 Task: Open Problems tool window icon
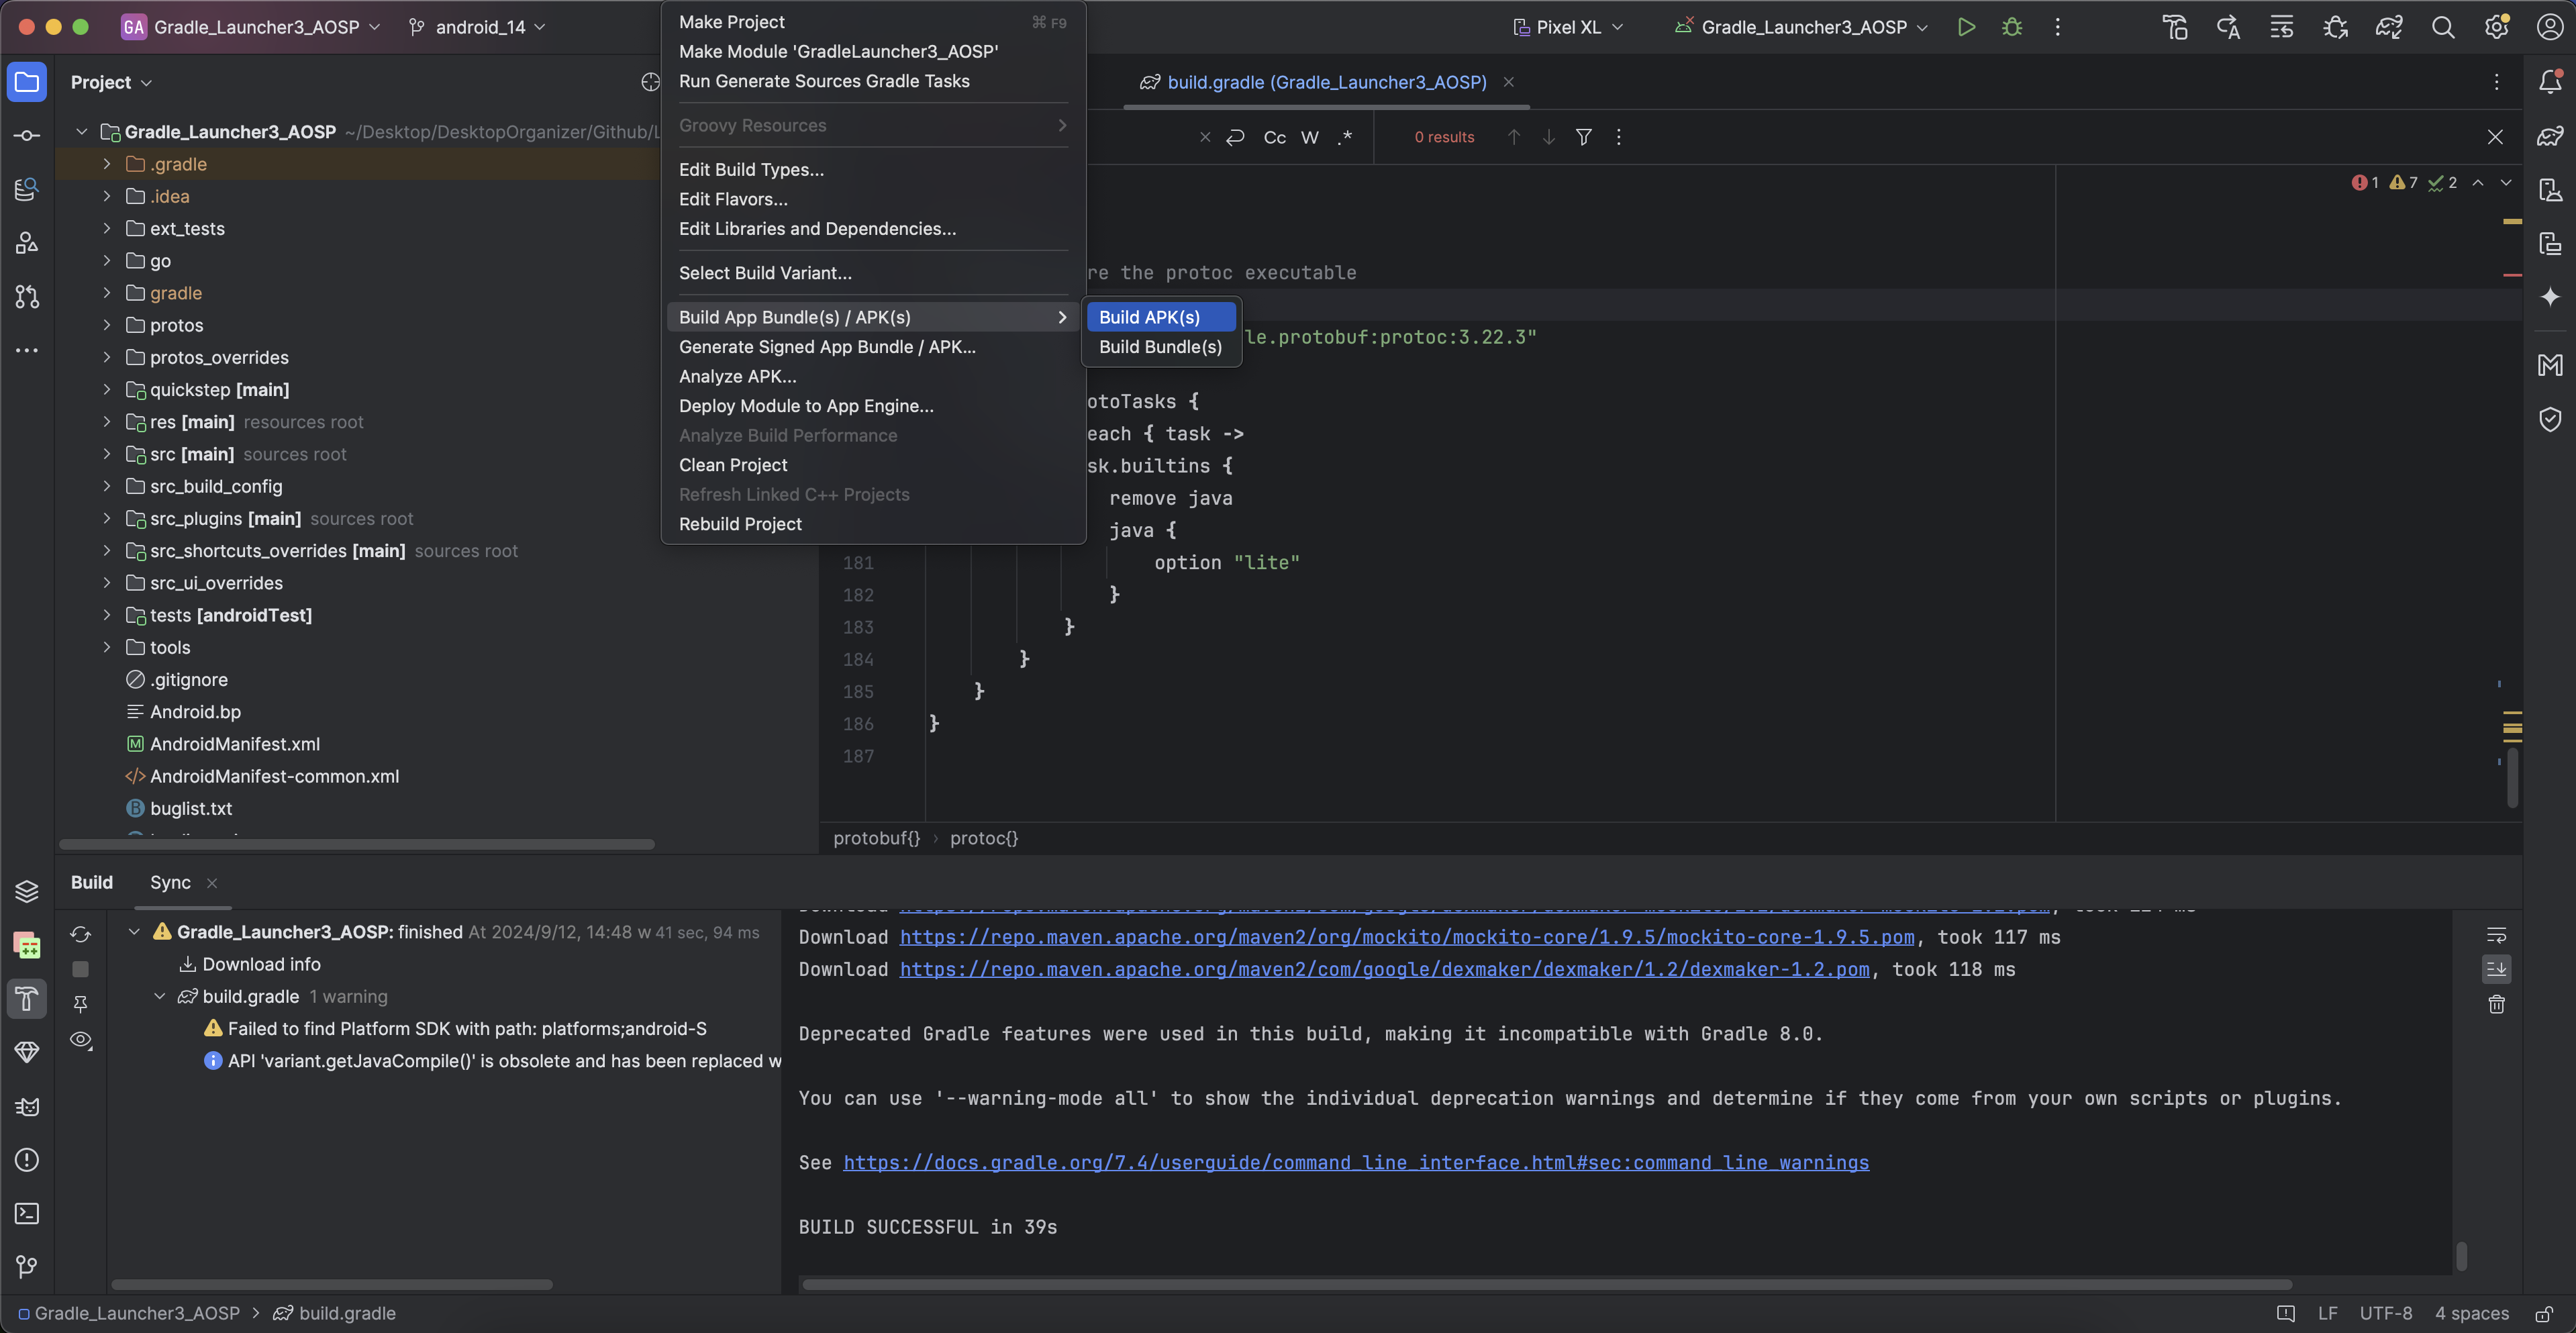click(x=27, y=1160)
